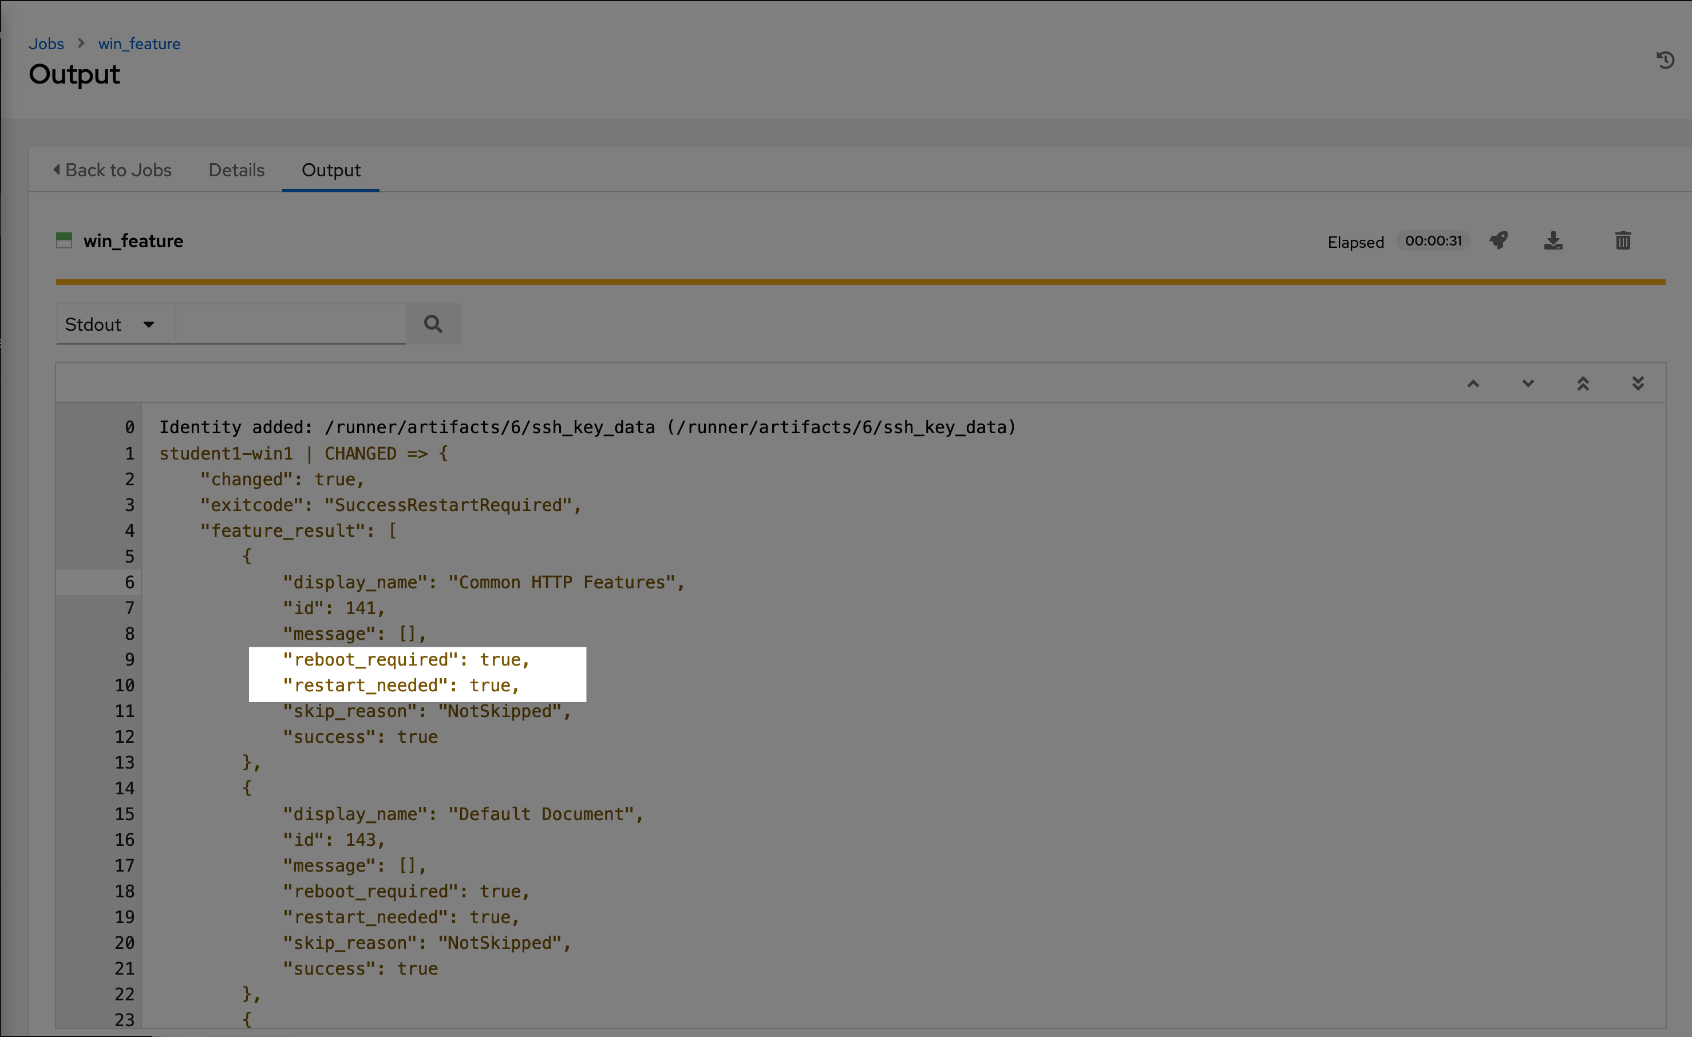Click the search magnifier button

[433, 323]
